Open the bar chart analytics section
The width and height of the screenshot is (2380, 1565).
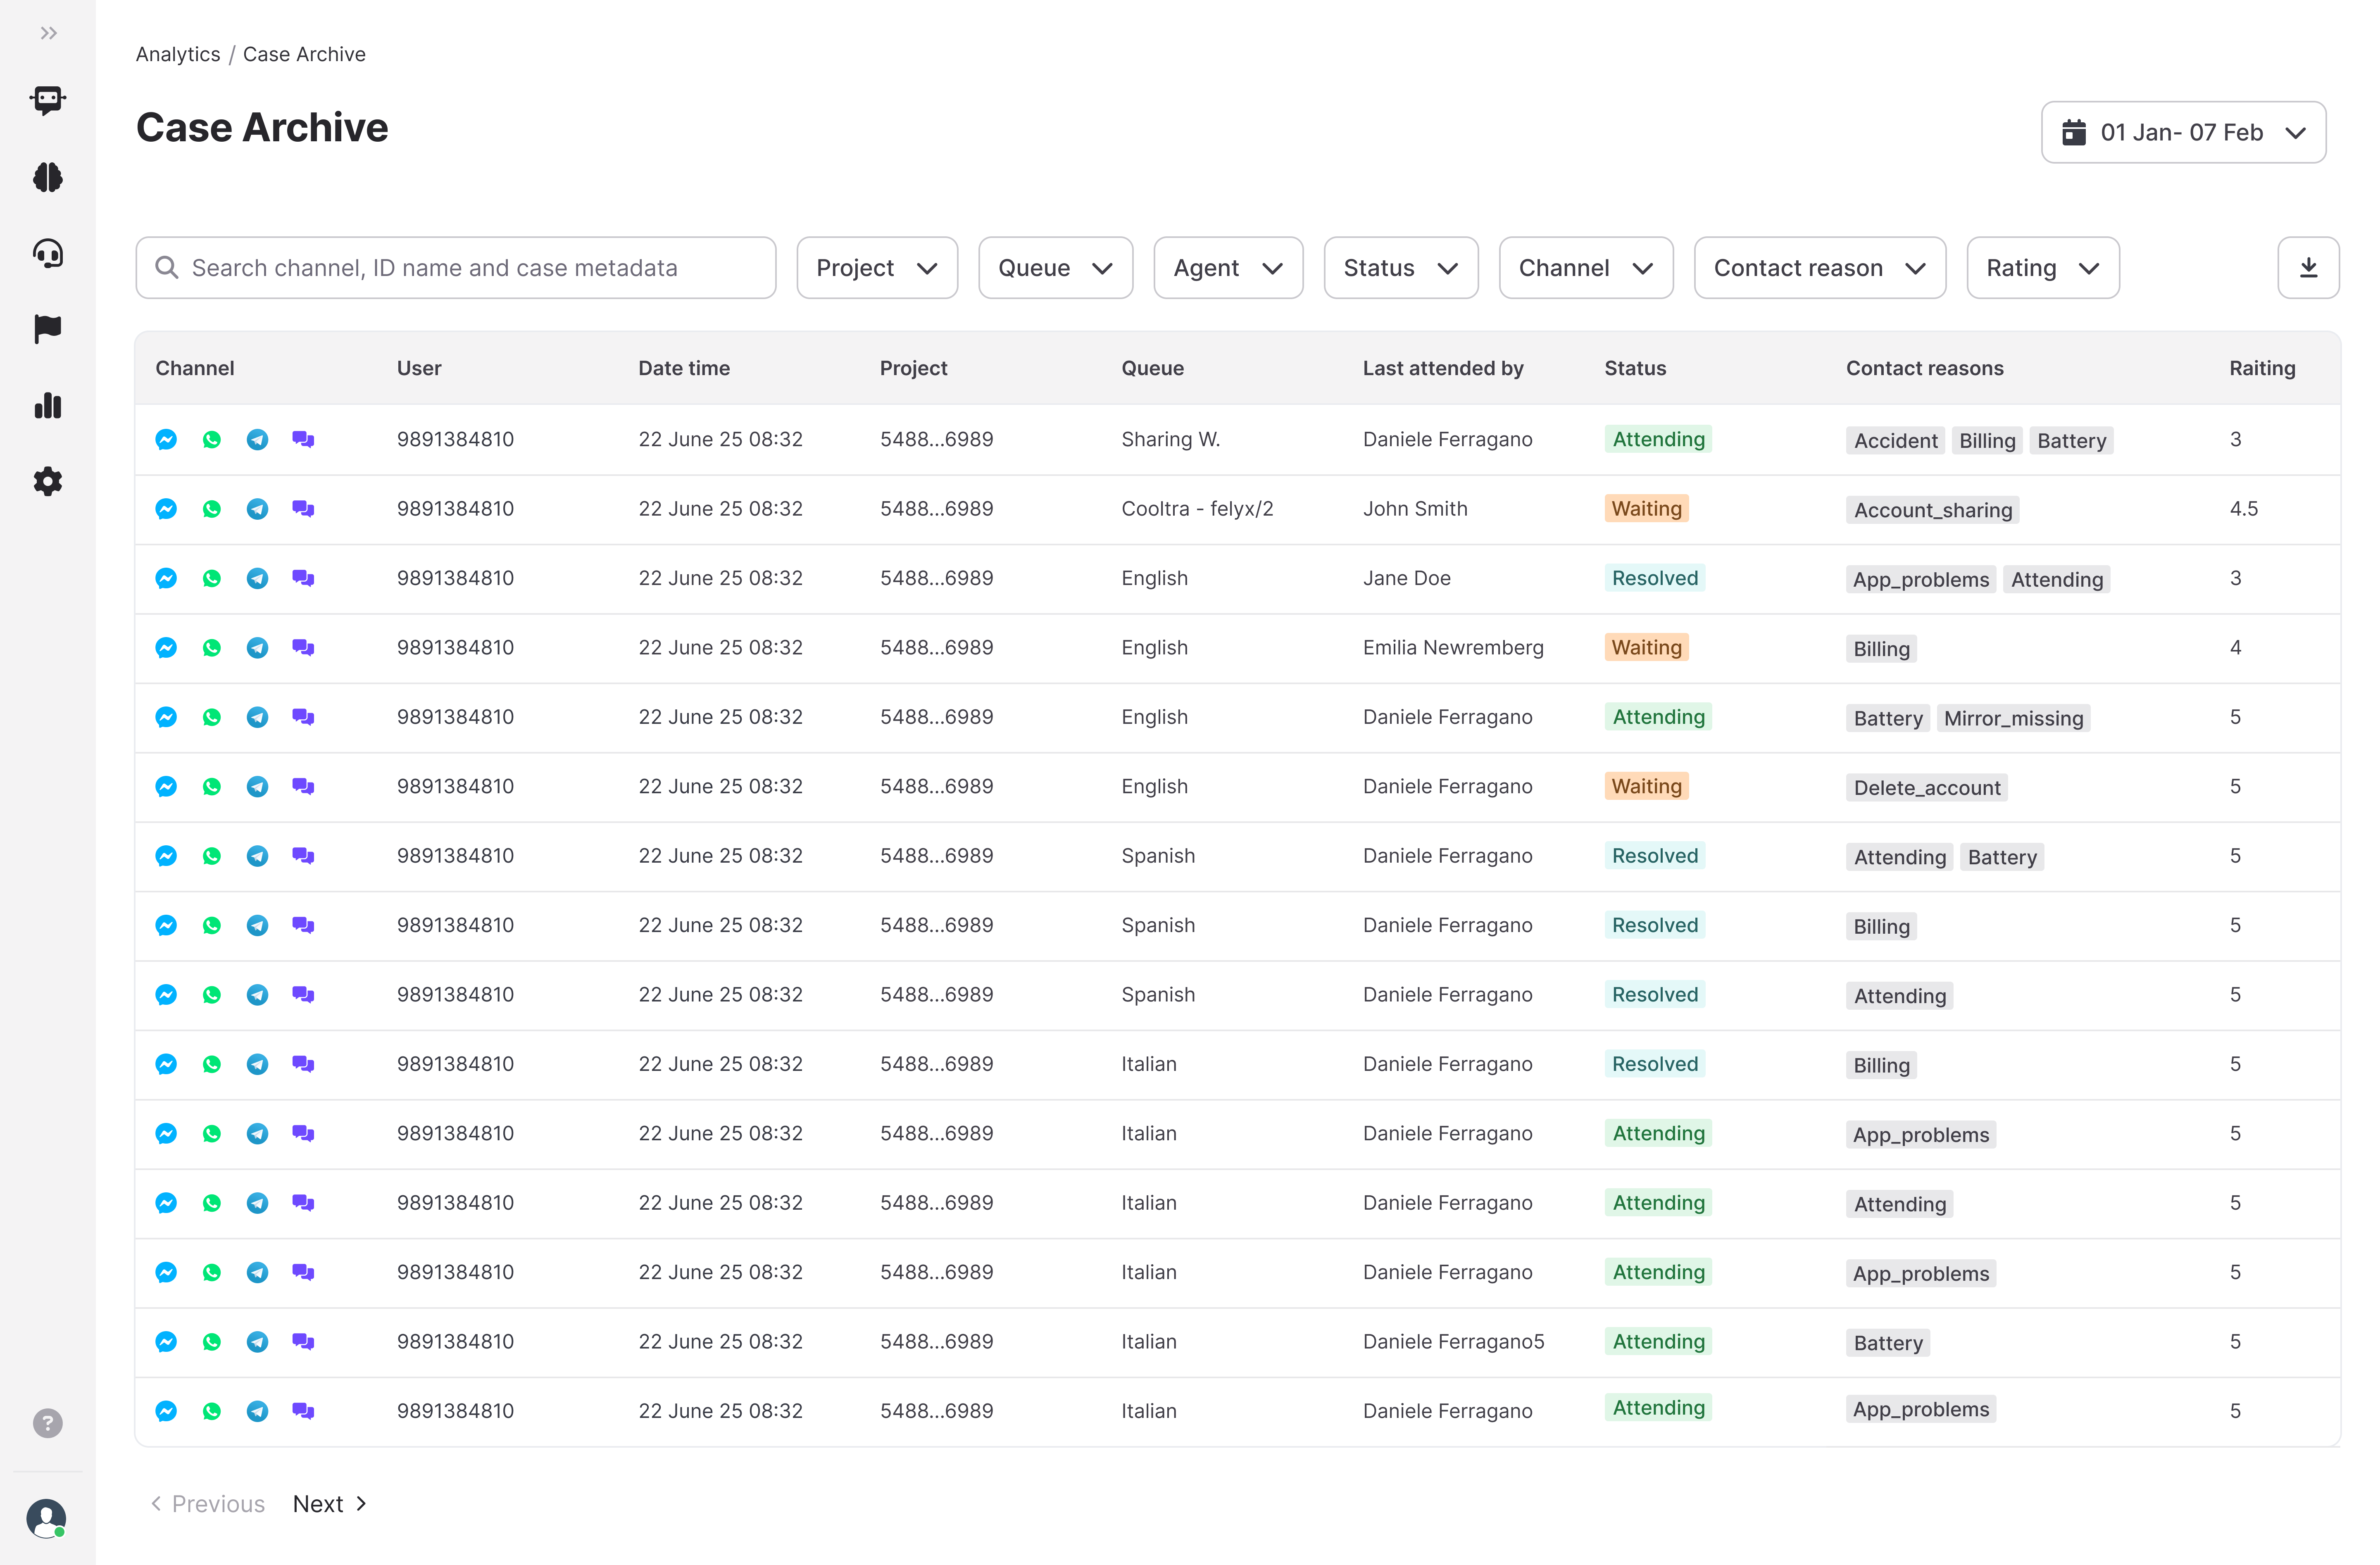click(x=48, y=405)
